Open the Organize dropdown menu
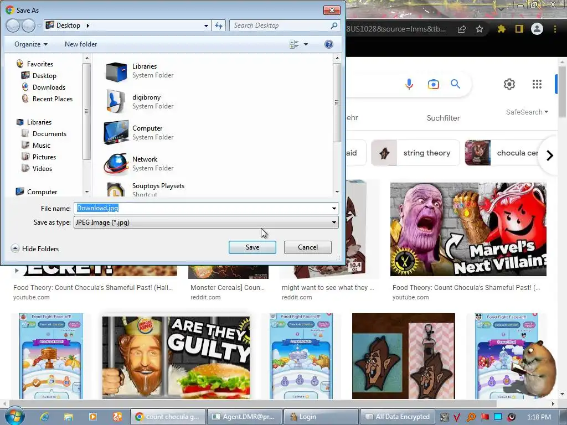Viewport: 567px width, 425px height. click(x=31, y=44)
